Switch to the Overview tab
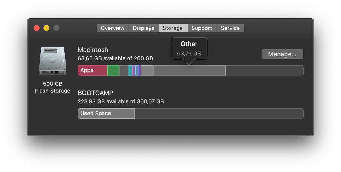 [112, 28]
